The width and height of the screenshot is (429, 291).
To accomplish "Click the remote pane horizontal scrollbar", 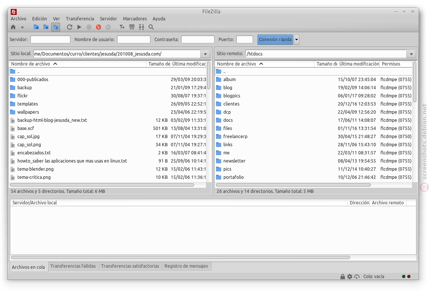I will [293, 185].
